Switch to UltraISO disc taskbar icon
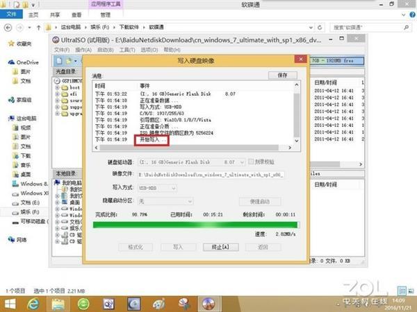This screenshot has height=312, width=417. click(208, 304)
